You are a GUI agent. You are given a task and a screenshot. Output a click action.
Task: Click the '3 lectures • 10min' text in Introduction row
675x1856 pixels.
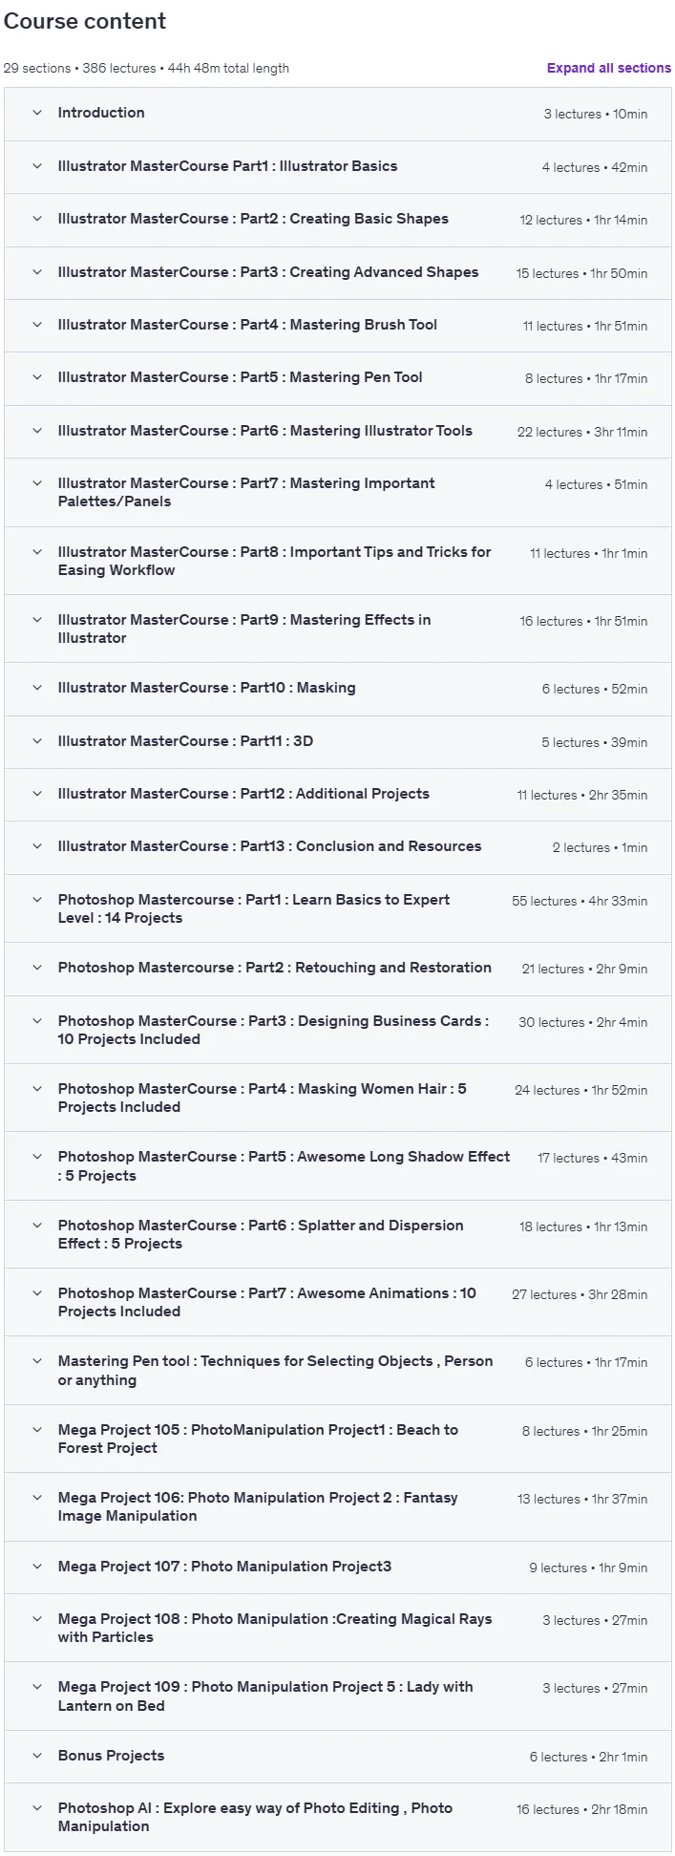pyautogui.click(x=596, y=114)
